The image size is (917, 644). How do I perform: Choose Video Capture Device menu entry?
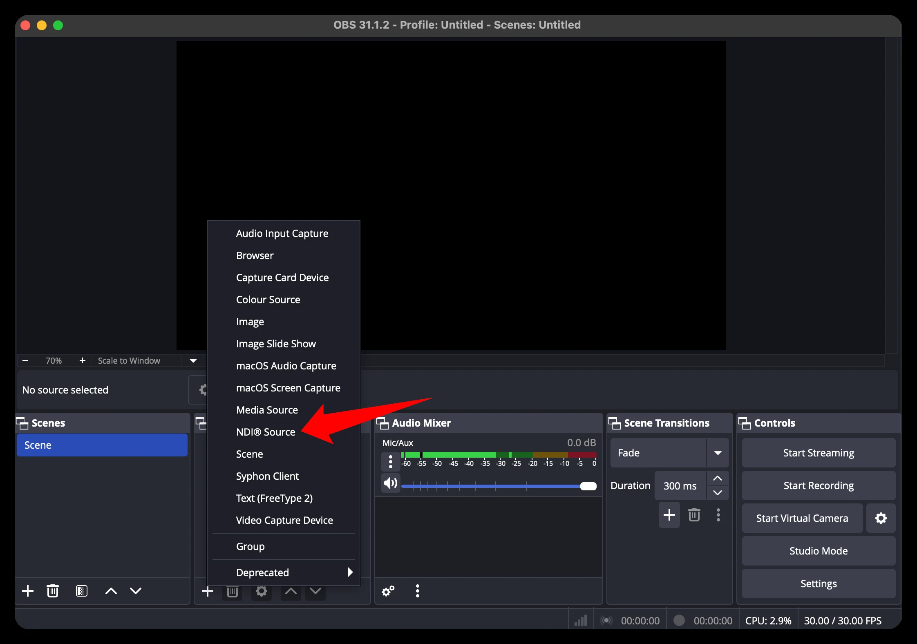point(284,520)
